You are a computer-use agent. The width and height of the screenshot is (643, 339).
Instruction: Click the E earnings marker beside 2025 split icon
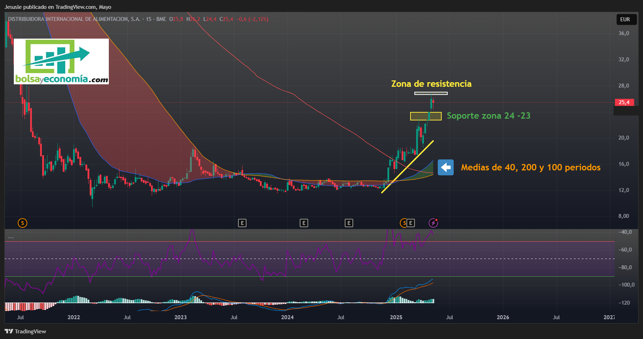tap(410, 223)
